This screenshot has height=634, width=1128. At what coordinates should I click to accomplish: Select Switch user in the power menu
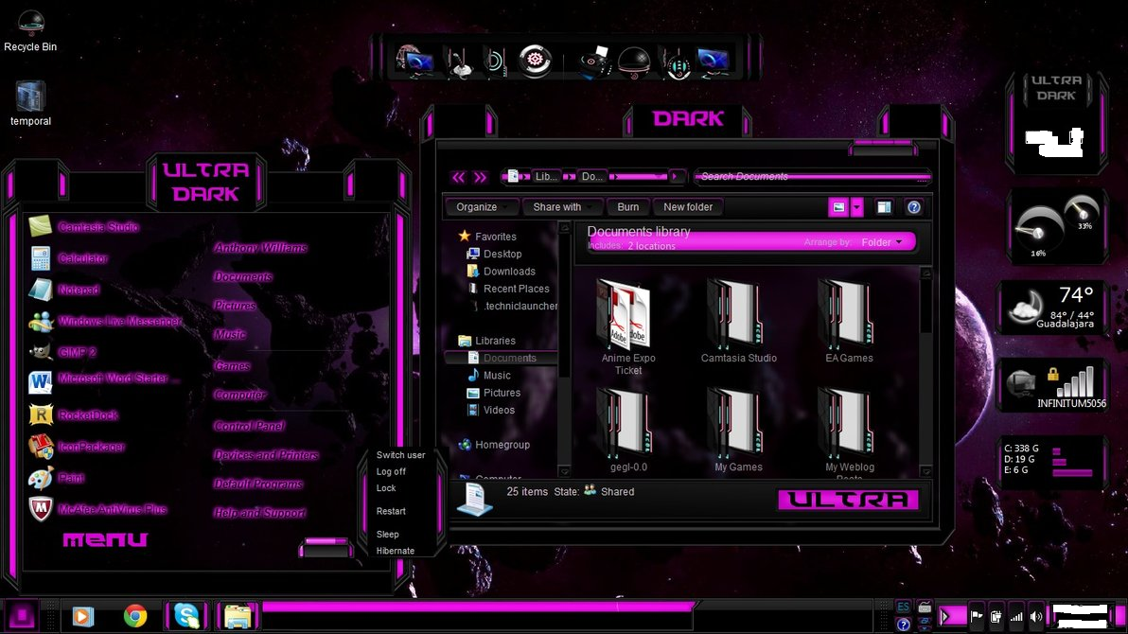(x=400, y=455)
